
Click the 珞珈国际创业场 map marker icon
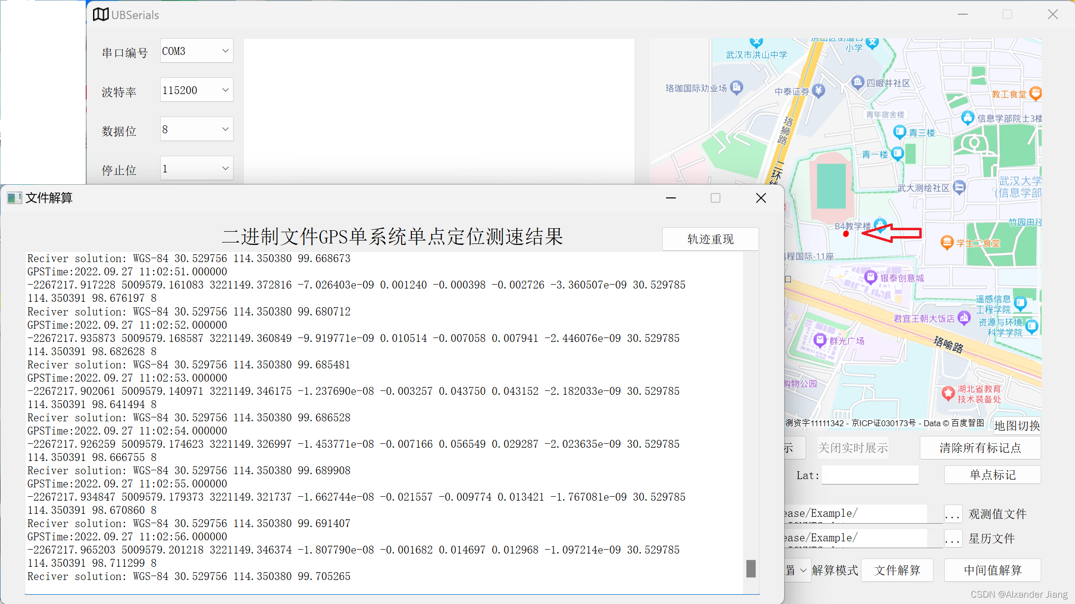[x=737, y=88]
